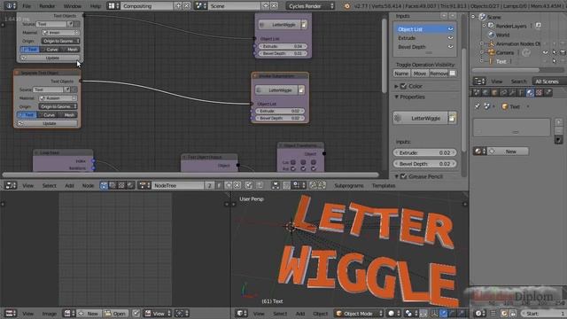567x319 pixels.
Task: Open the Texture properties tab
Action: coord(540,92)
